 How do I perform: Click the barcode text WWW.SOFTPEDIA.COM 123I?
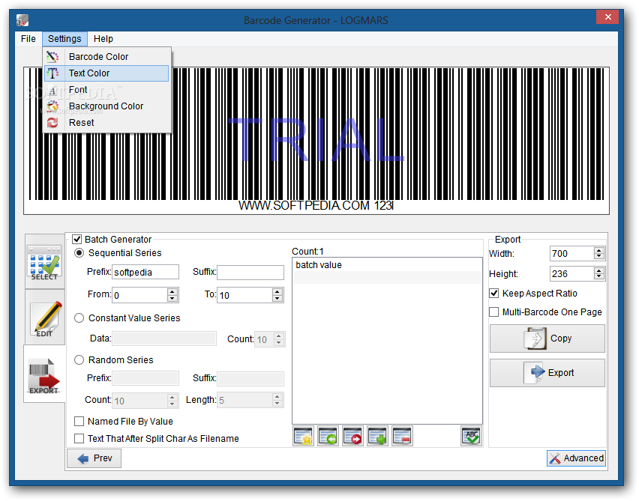pyautogui.click(x=316, y=205)
